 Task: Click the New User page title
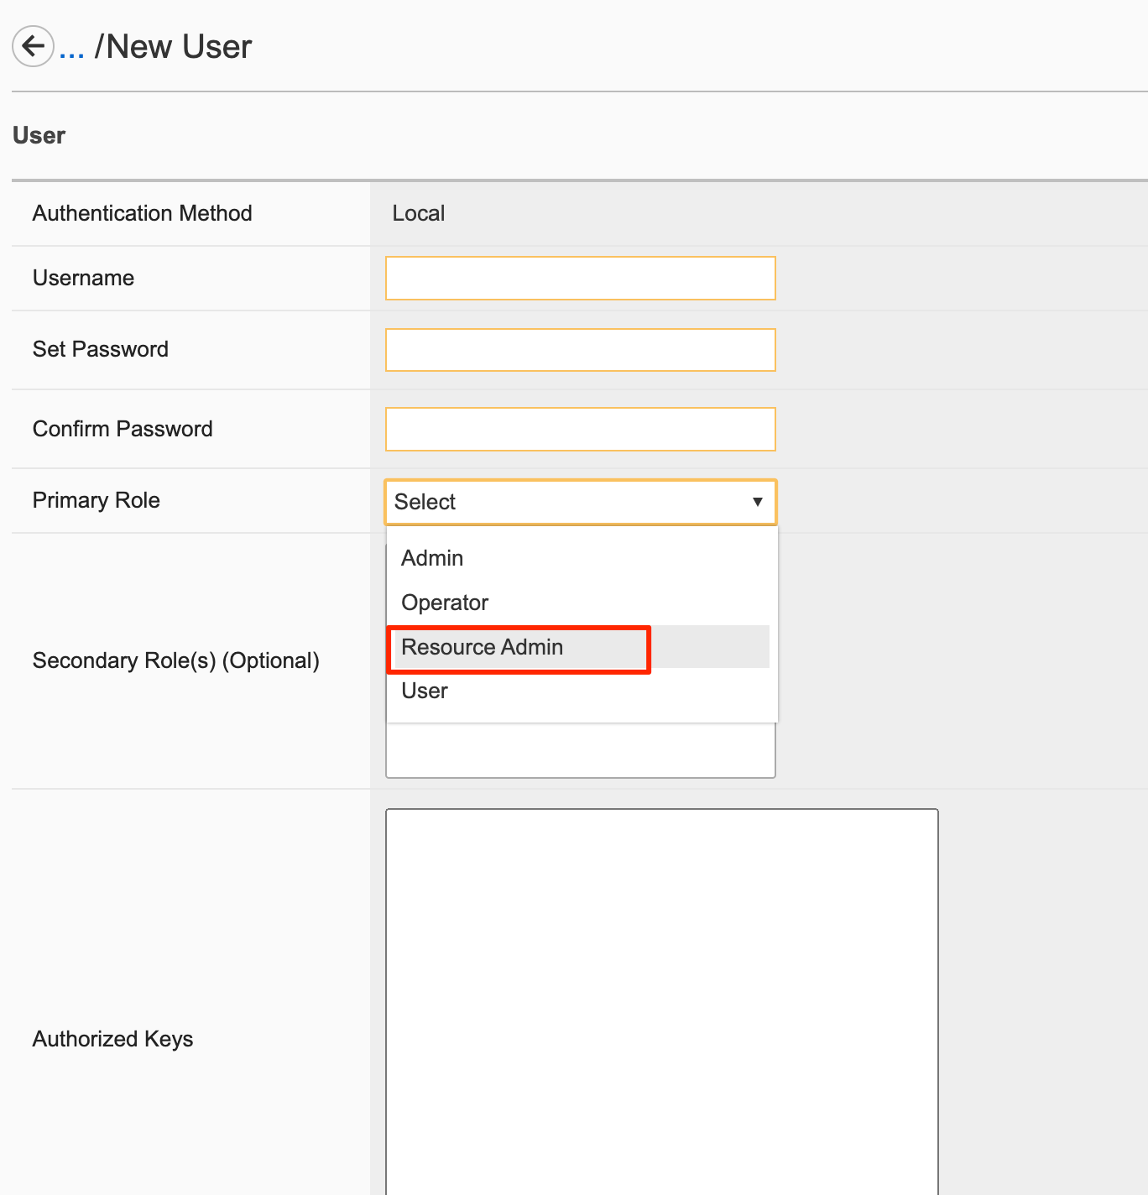coord(173,47)
